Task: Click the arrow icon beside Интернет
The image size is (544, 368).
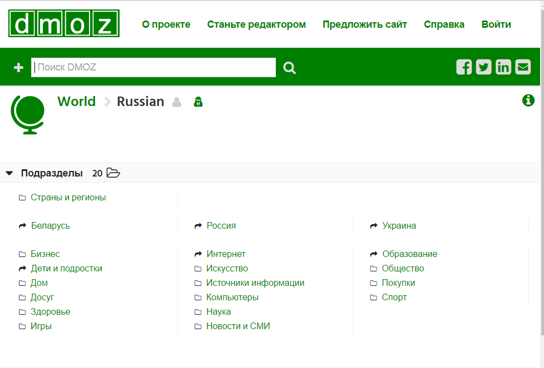Action: tap(198, 254)
